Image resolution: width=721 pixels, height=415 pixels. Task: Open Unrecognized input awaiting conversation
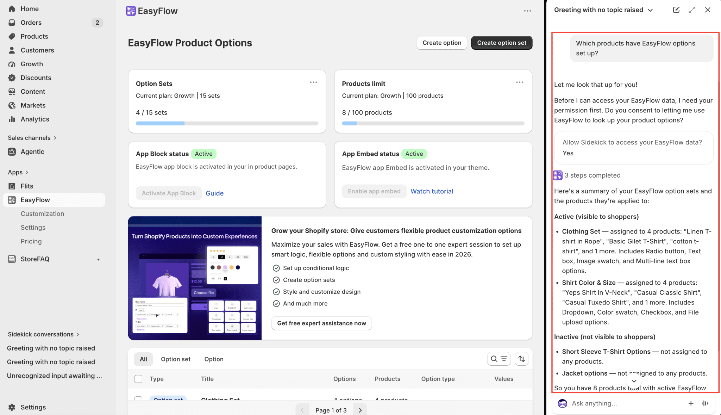[x=55, y=376]
